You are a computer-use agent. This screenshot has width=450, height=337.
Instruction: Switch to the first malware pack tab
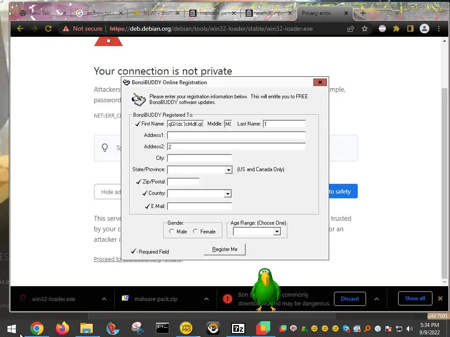[212, 13]
